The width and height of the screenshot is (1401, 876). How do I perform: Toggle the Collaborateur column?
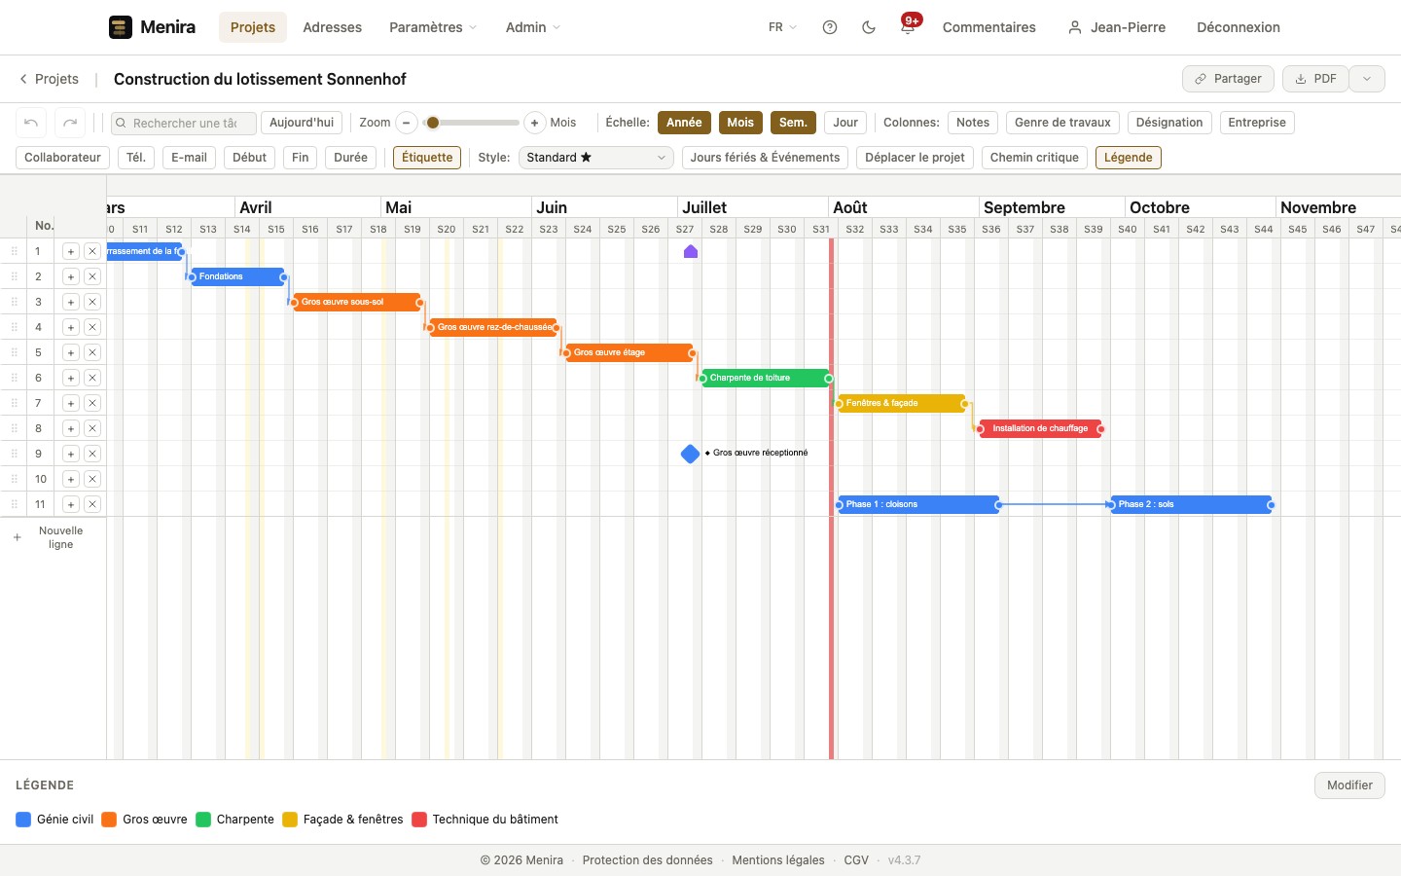(x=62, y=158)
